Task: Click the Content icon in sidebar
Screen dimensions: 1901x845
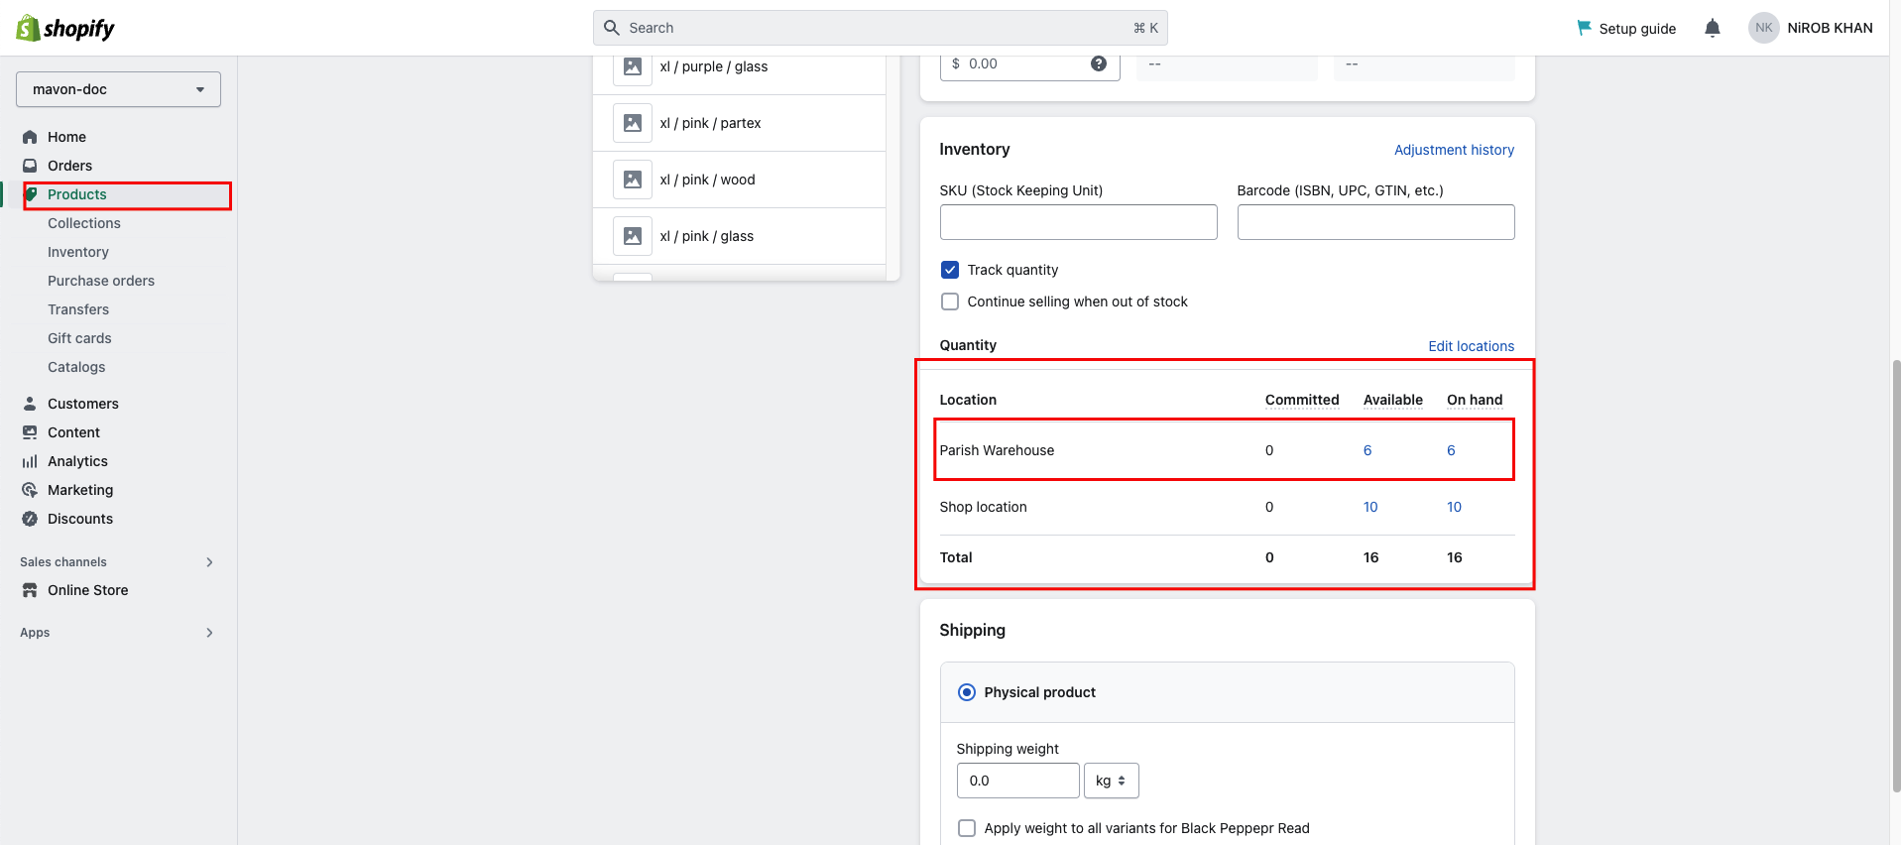Action: [x=30, y=432]
